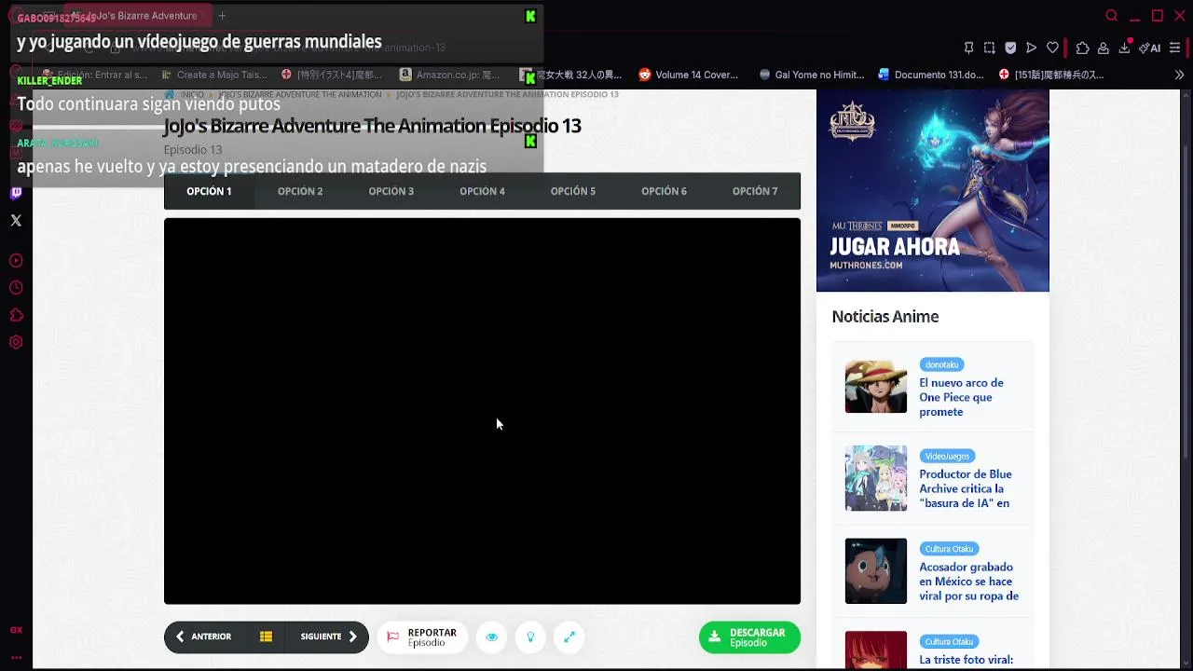Open 'El nuevo arco de One Piece' link
Image resolution: width=1193 pixels, height=671 pixels.
[x=961, y=397]
